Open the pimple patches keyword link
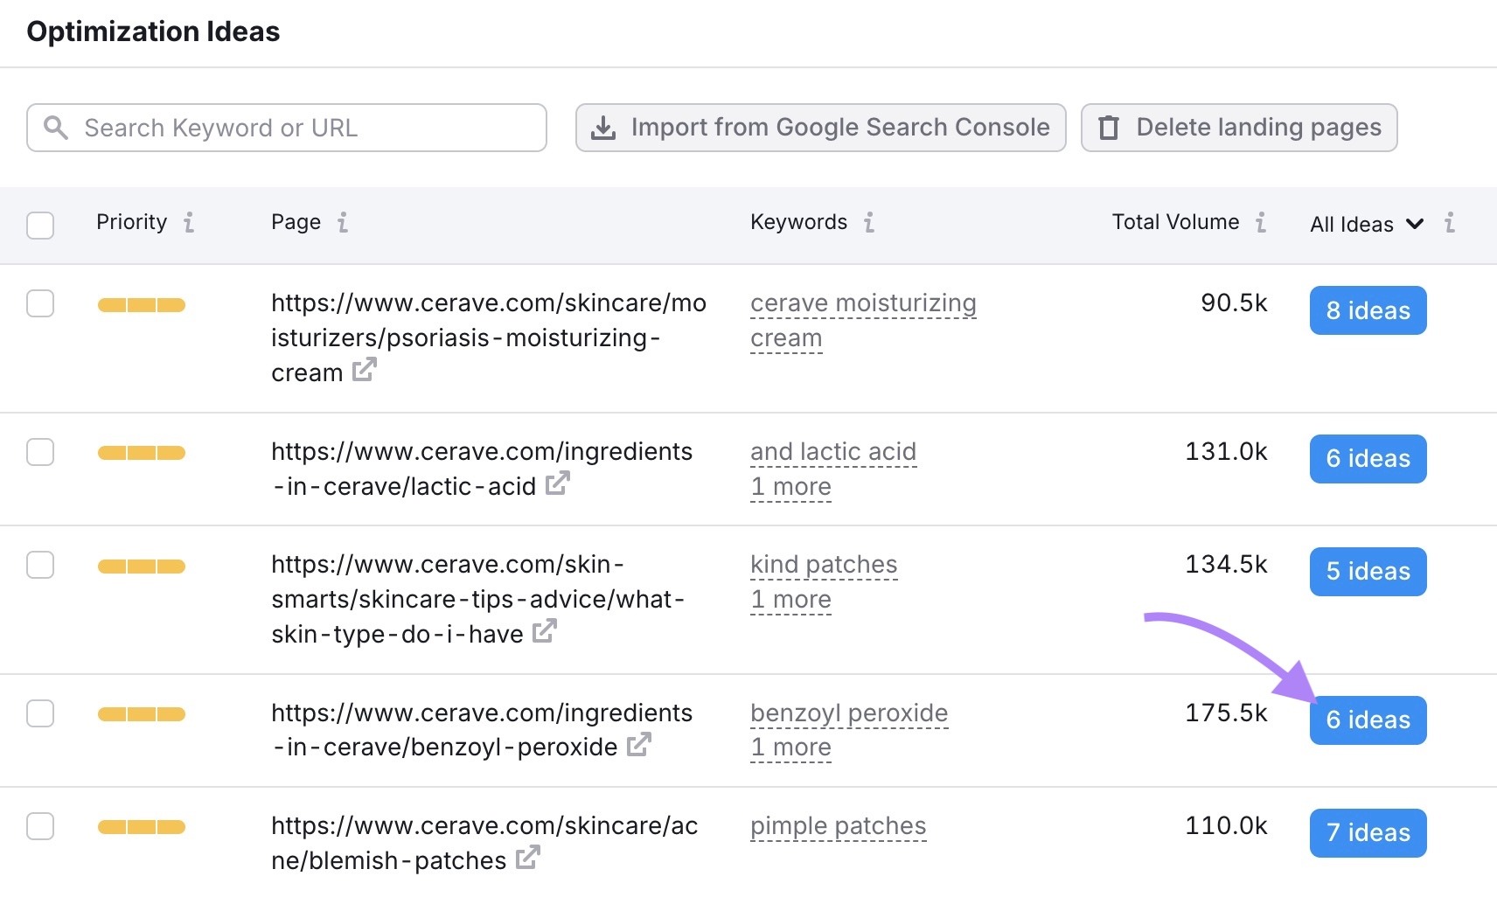This screenshot has width=1497, height=897. coord(837,824)
